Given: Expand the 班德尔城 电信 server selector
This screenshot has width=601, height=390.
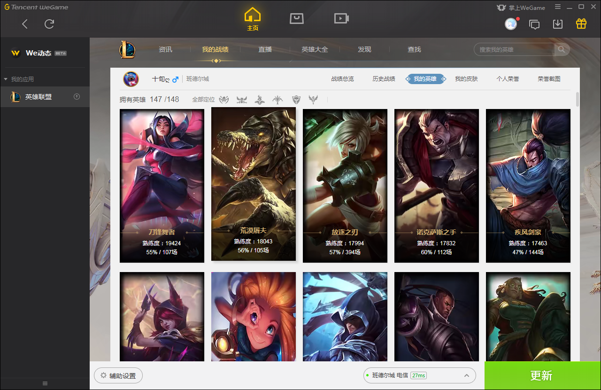Looking at the screenshot, I should tap(420, 375).
